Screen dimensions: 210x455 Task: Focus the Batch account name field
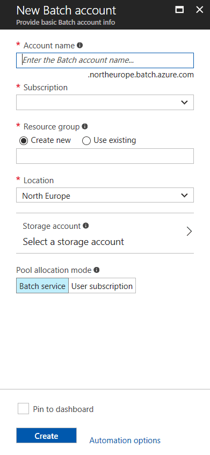point(105,60)
